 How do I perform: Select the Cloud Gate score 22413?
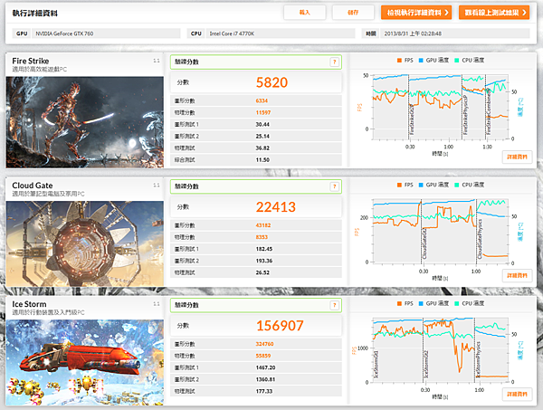276,207
